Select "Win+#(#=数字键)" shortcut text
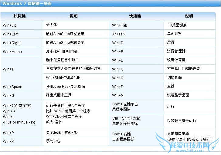Image resolution: width=221 pixels, height=155 pixels. [17, 105]
